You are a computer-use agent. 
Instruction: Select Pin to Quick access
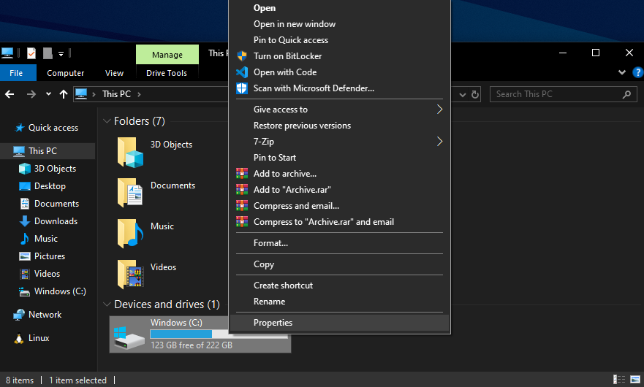(x=339, y=40)
